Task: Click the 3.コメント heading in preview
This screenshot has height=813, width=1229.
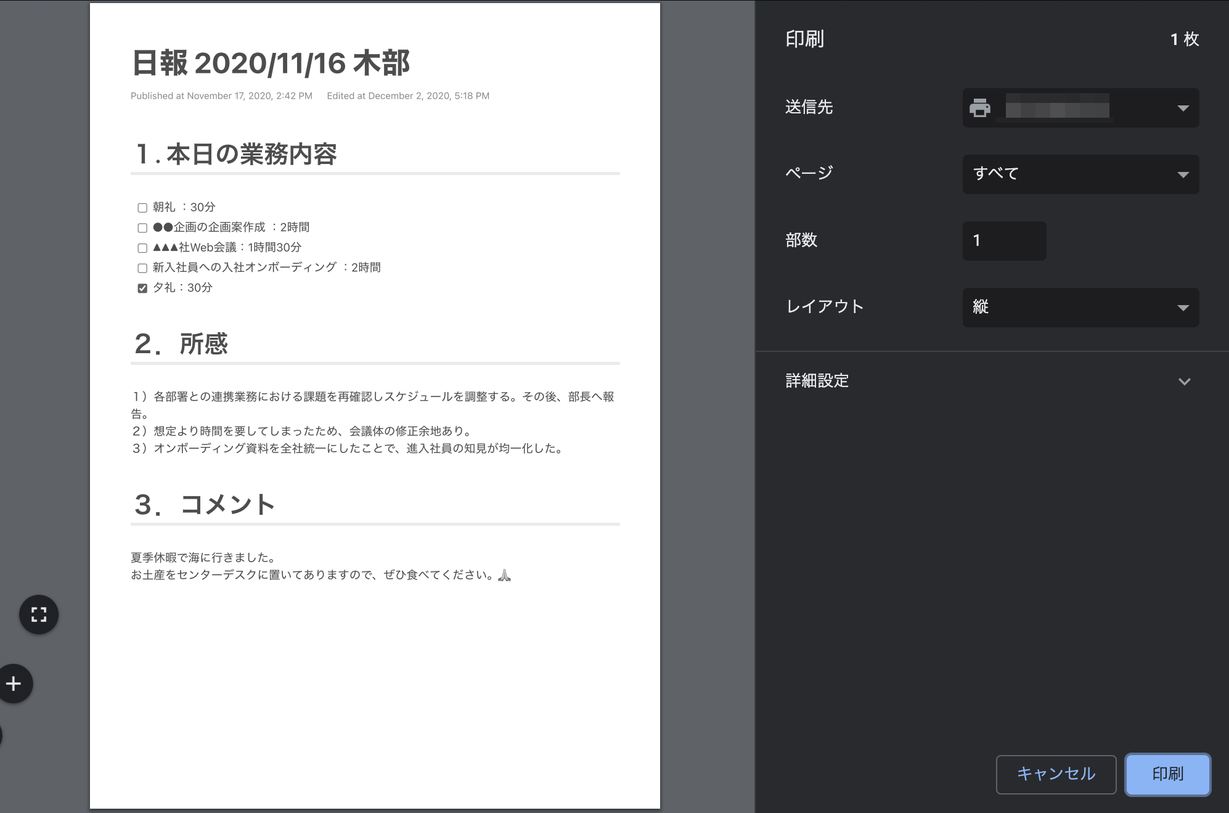Action: (x=205, y=504)
